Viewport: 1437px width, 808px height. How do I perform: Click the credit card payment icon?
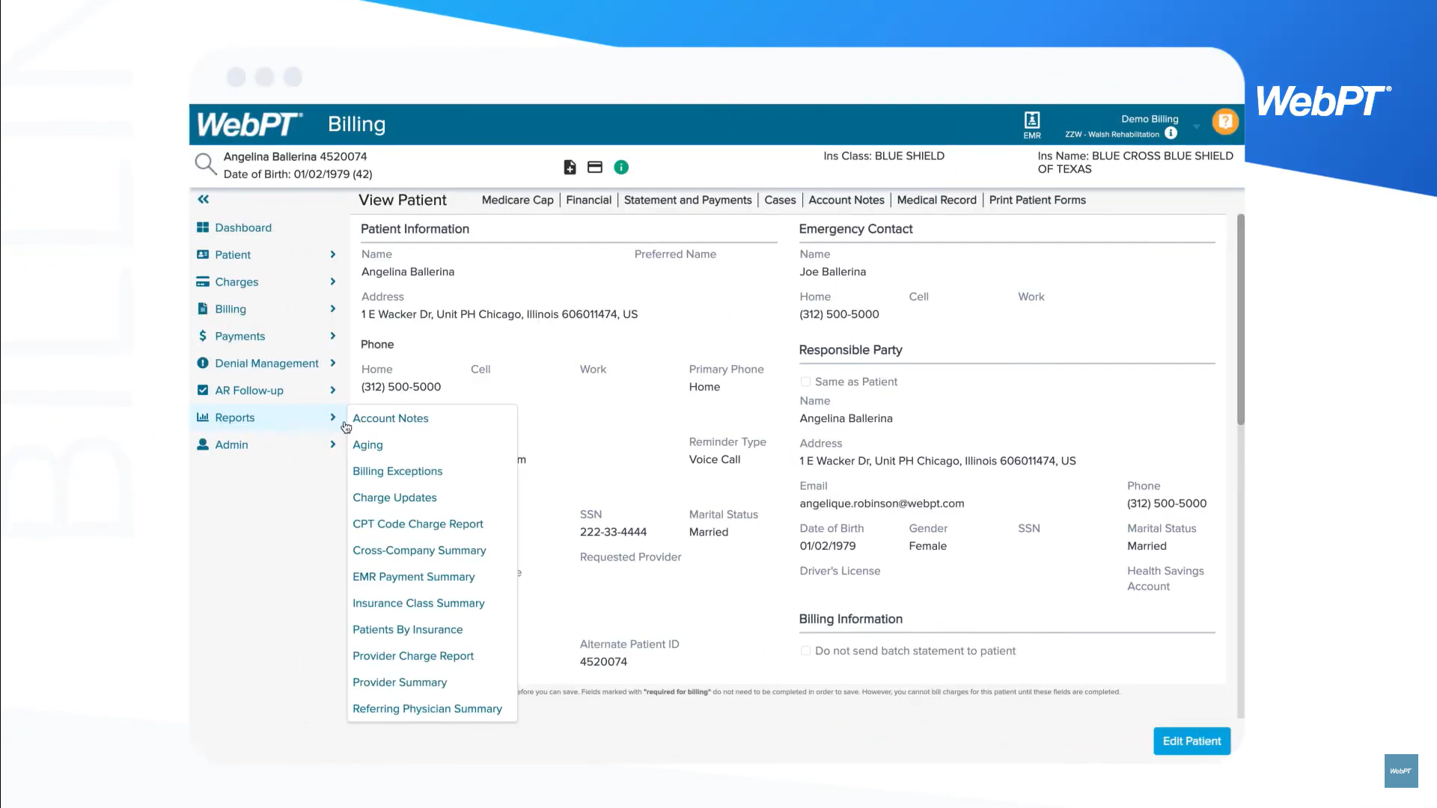(595, 168)
